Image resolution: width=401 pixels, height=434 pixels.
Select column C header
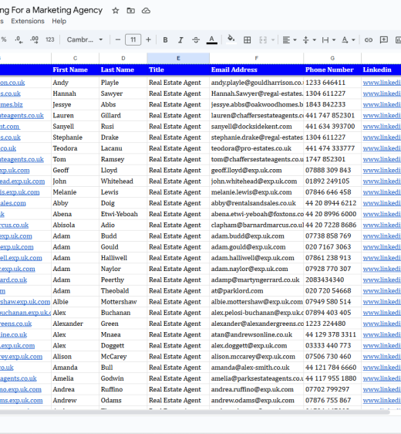point(75,58)
